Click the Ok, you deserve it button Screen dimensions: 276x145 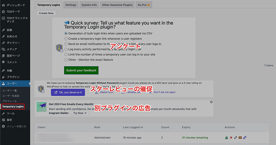(x=68, y=92)
